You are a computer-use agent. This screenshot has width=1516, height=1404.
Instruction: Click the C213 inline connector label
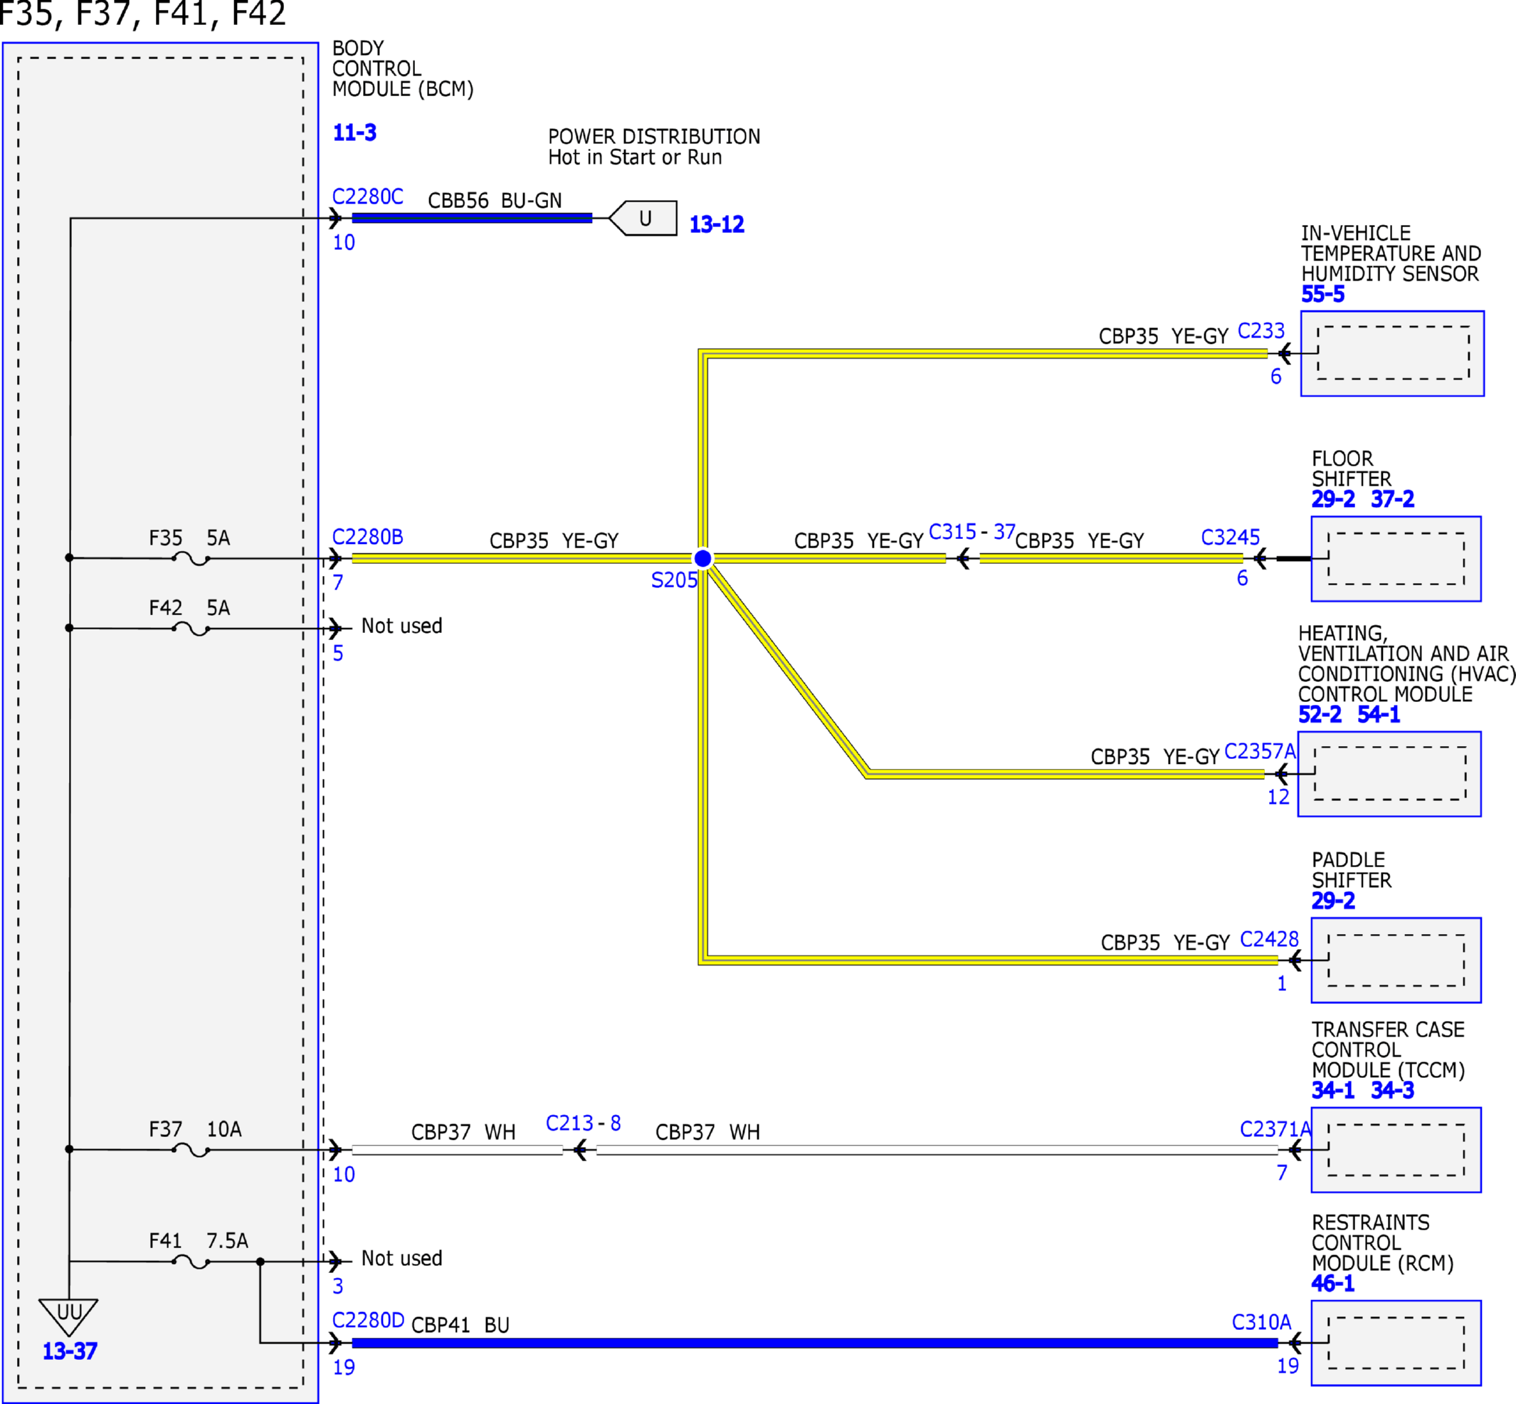tap(569, 1123)
